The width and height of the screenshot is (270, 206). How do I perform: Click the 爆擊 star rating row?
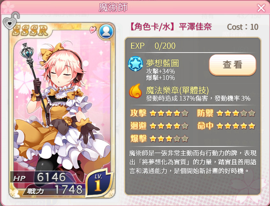click(x=159, y=139)
